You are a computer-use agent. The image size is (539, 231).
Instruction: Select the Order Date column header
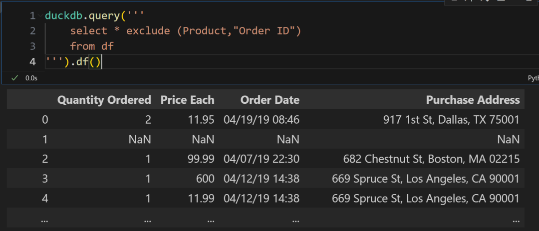point(269,100)
